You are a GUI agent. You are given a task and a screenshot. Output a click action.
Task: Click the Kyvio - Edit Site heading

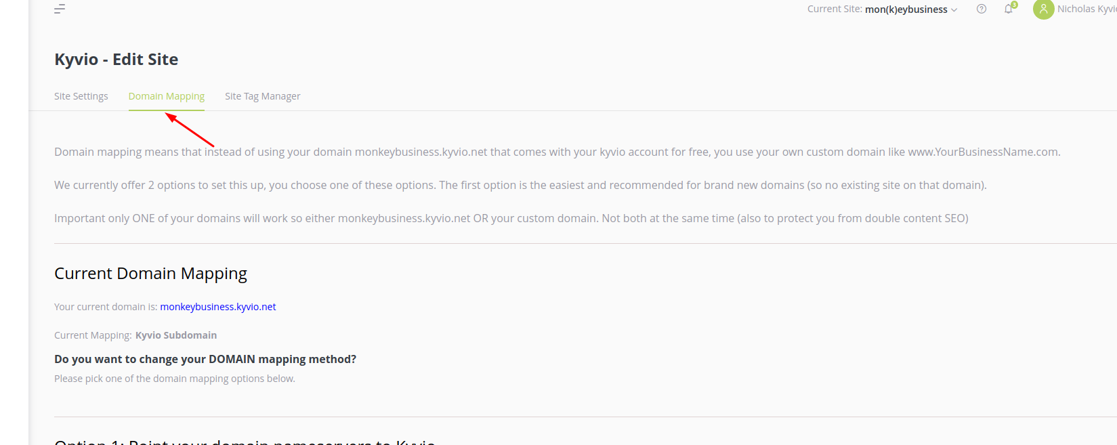tap(117, 60)
